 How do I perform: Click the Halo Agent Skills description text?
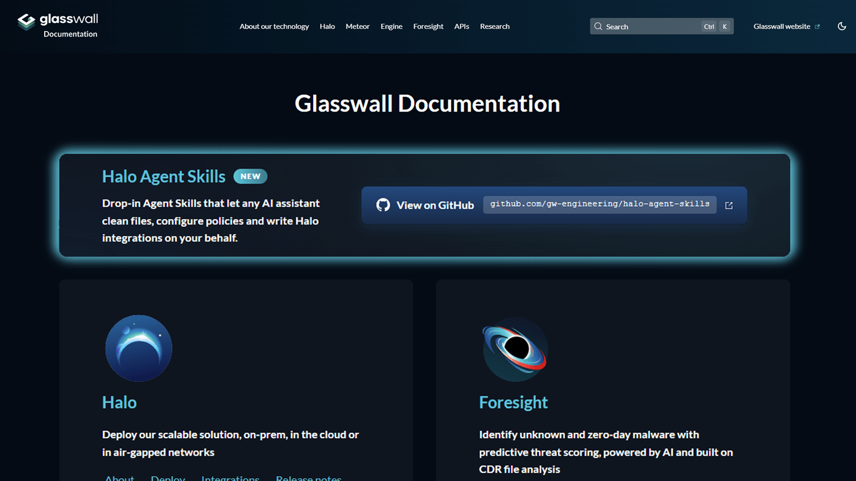pyautogui.click(x=211, y=220)
